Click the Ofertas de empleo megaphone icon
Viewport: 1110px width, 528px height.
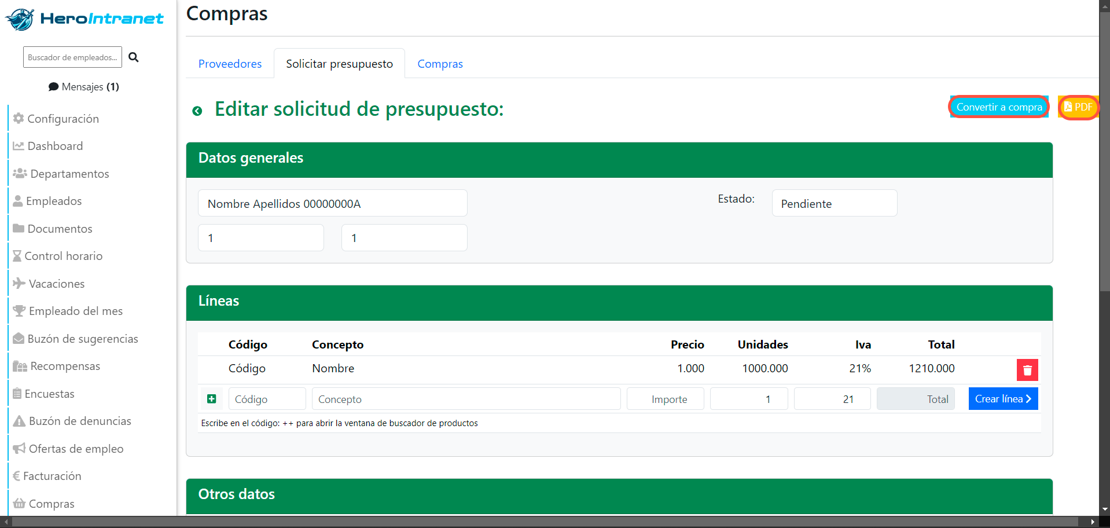pos(19,449)
